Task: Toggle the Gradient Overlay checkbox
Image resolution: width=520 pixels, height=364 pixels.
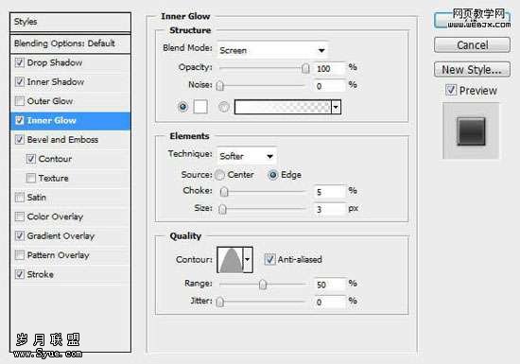Action: tap(20, 235)
